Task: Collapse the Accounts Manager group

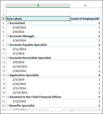Action: 8,36
